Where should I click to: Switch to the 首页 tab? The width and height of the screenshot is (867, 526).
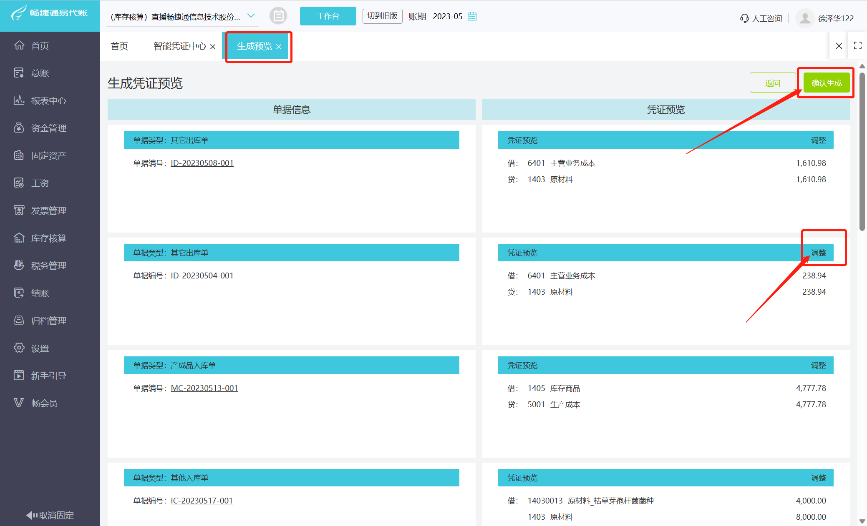(119, 46)
